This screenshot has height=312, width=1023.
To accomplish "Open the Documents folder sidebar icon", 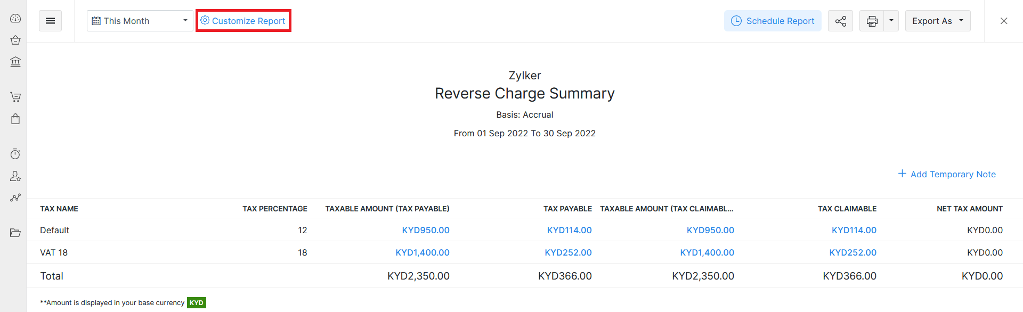I will tap(15, 233).
